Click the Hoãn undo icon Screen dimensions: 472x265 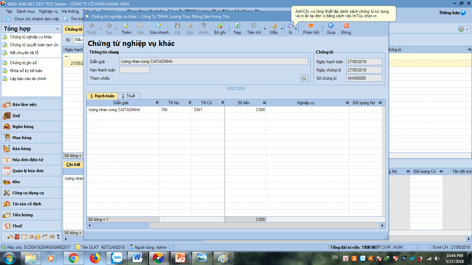click(x=204, y=26)
